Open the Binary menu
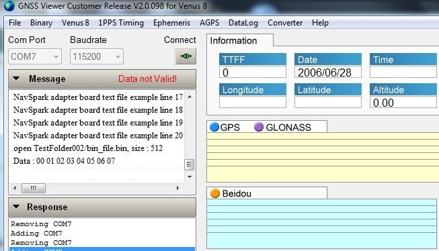The image size is (439, 251). click(41, 23)
